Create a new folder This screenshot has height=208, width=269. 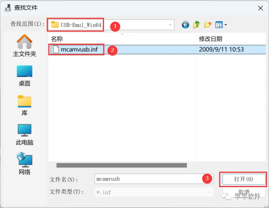point(208,25)
